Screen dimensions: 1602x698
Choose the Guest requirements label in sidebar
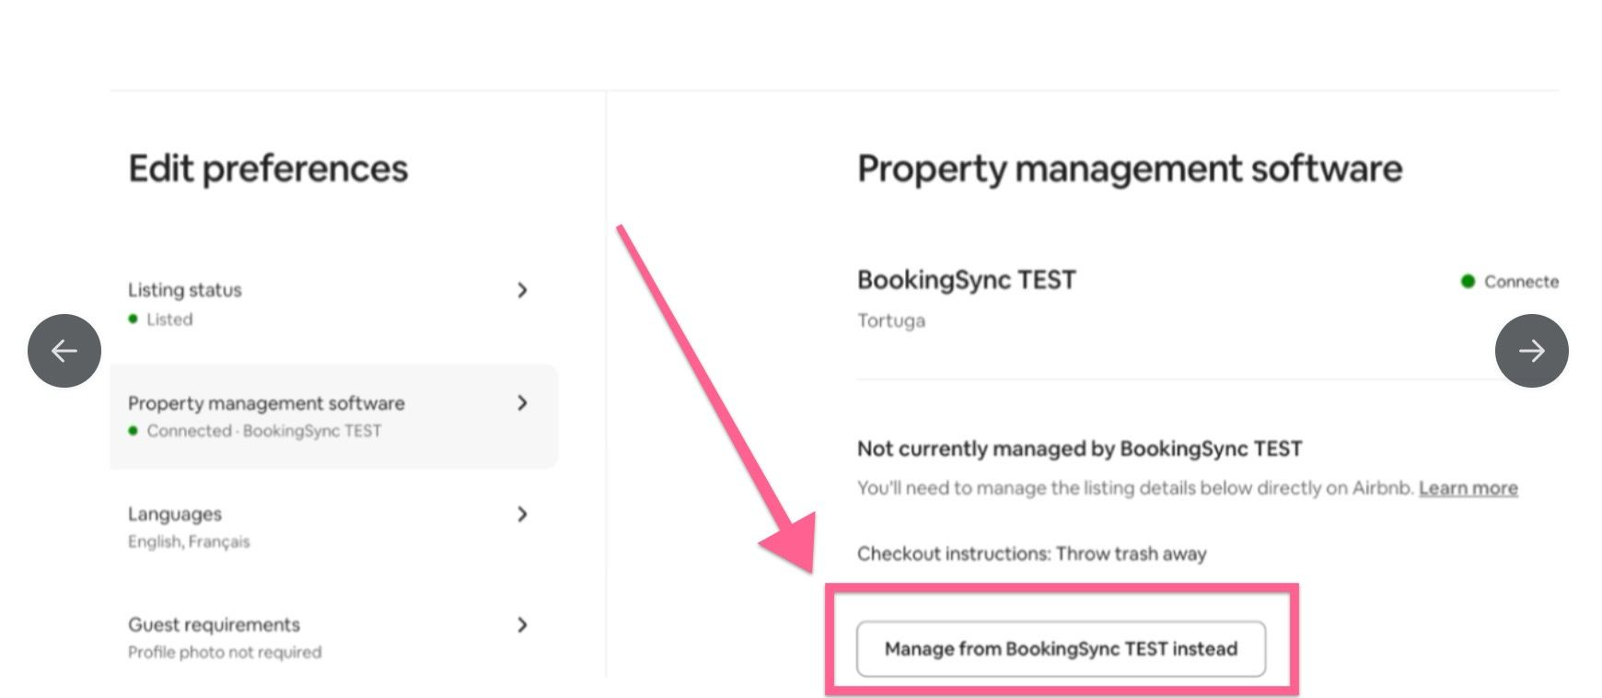point(214,624)
